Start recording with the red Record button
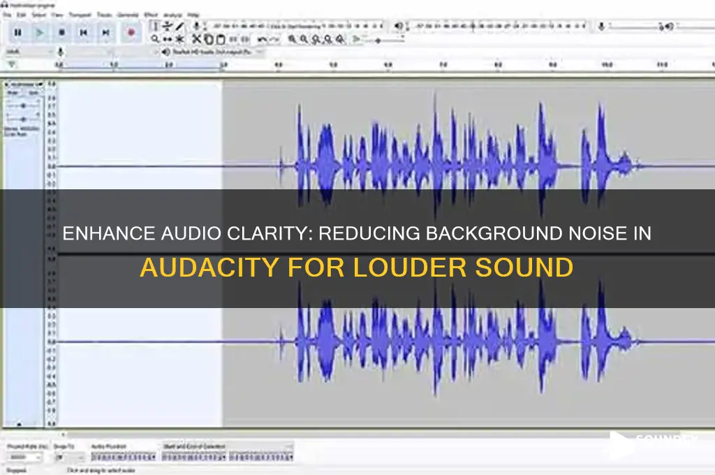The width and height of the screenshot is (715, 475). [131, 32]
